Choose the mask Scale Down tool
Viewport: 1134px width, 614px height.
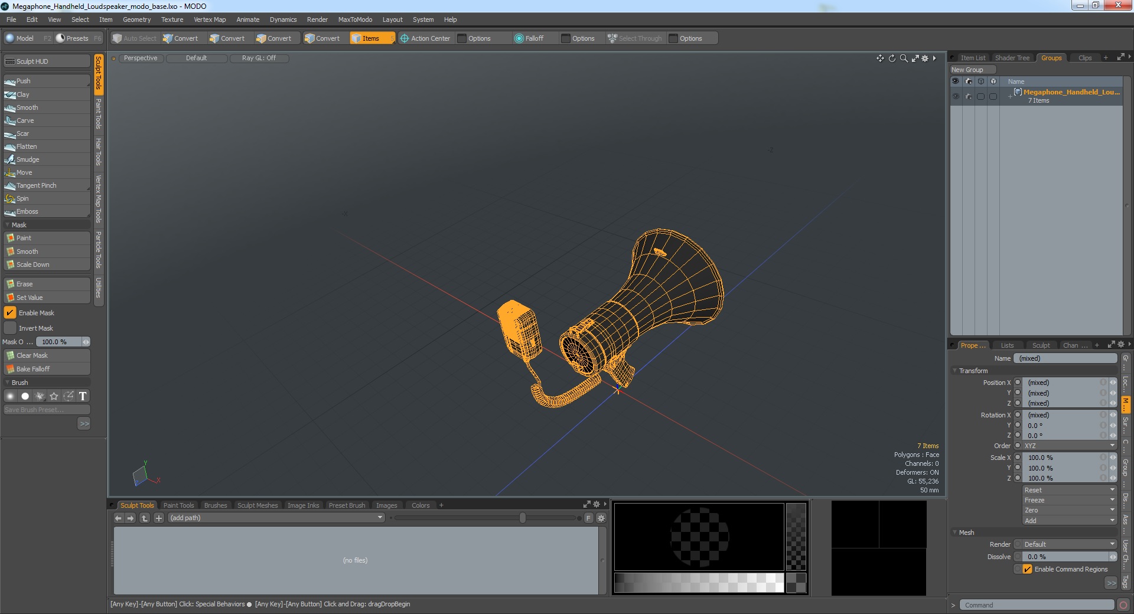tap(47, 264)
